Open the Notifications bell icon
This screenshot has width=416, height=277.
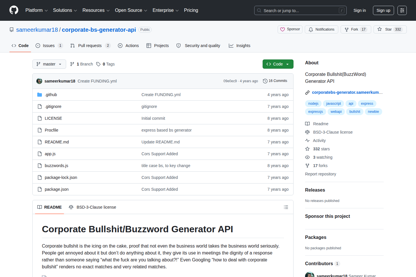(311, 29)
